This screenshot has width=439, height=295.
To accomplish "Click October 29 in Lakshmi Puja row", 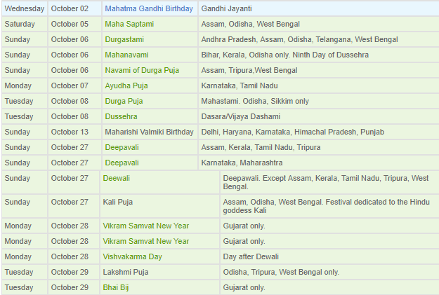I will coord(74,272).
